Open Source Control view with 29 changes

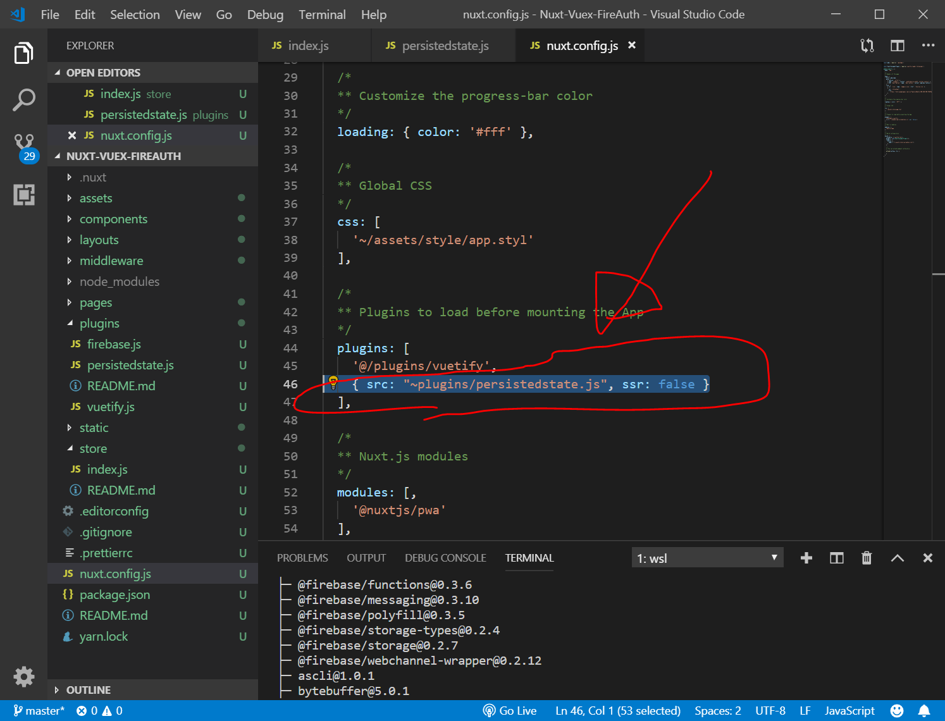tap(25, 148)
